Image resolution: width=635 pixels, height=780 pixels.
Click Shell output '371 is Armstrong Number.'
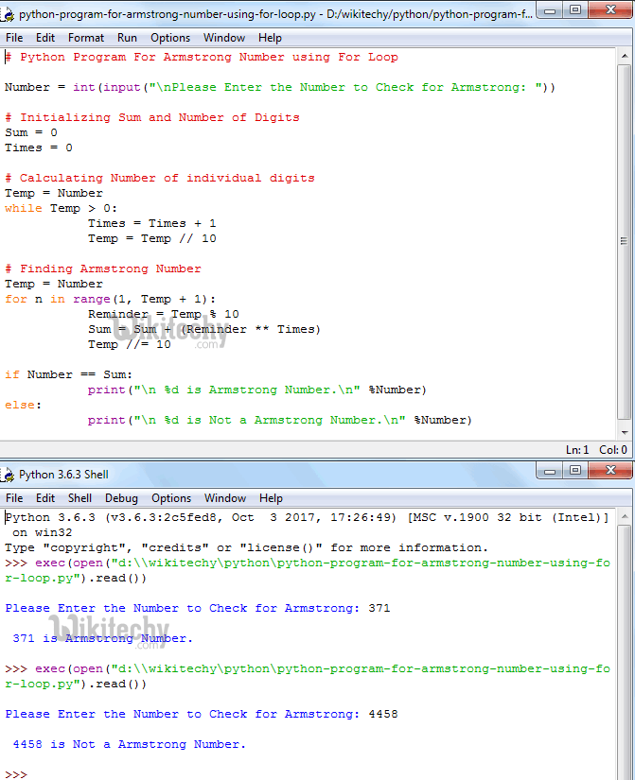102,638
